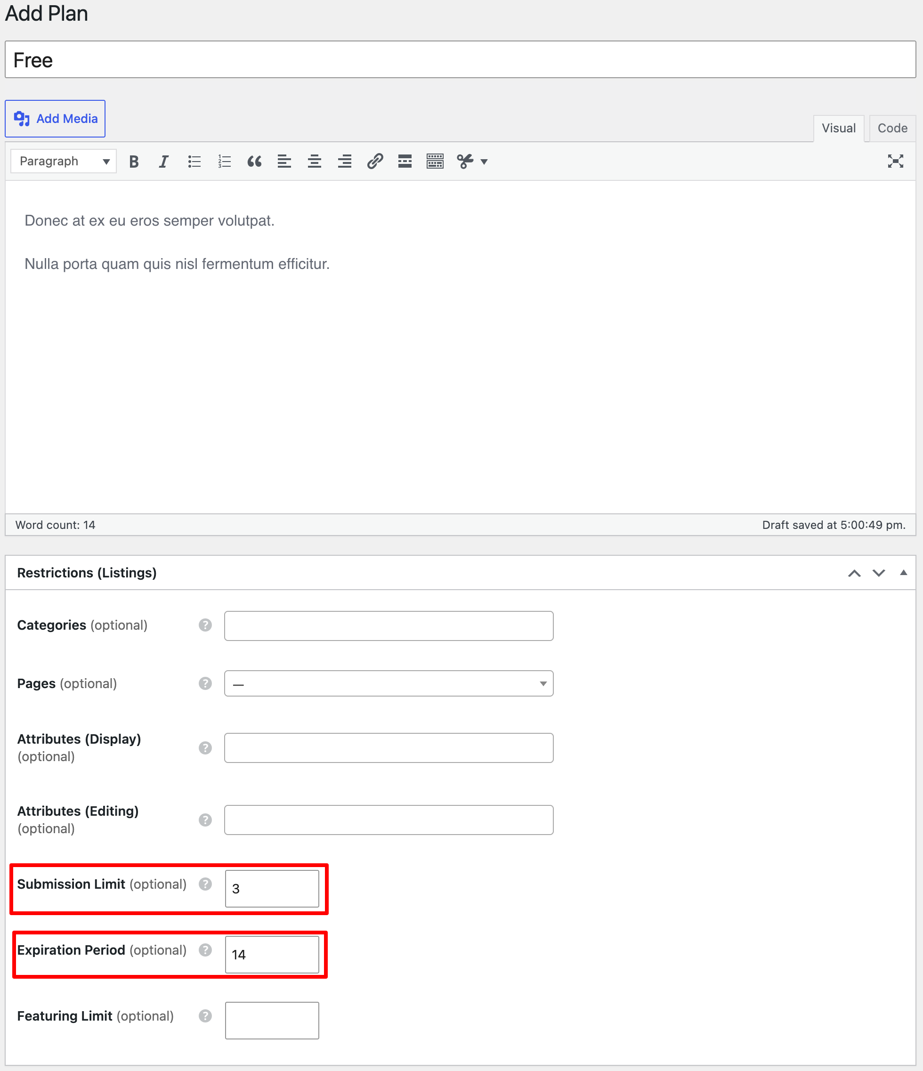Move Restrictions panel up
The height and width of the screenshot is (1071, 923).
[854, 573]
